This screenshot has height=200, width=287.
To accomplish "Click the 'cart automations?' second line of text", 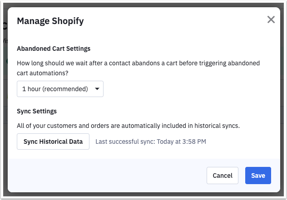I will (44, 72).
